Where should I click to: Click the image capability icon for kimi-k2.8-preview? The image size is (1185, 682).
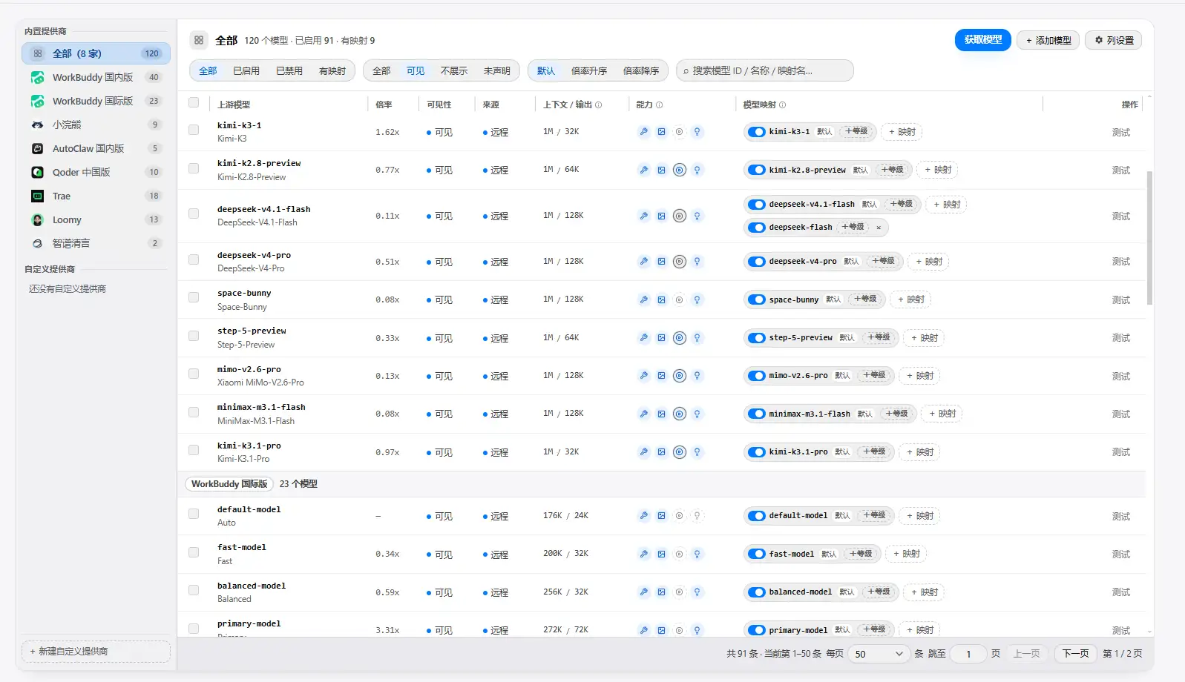coord(661,170)
